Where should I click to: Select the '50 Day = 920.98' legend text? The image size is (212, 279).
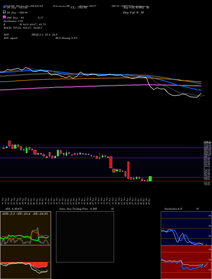[17, 12]
